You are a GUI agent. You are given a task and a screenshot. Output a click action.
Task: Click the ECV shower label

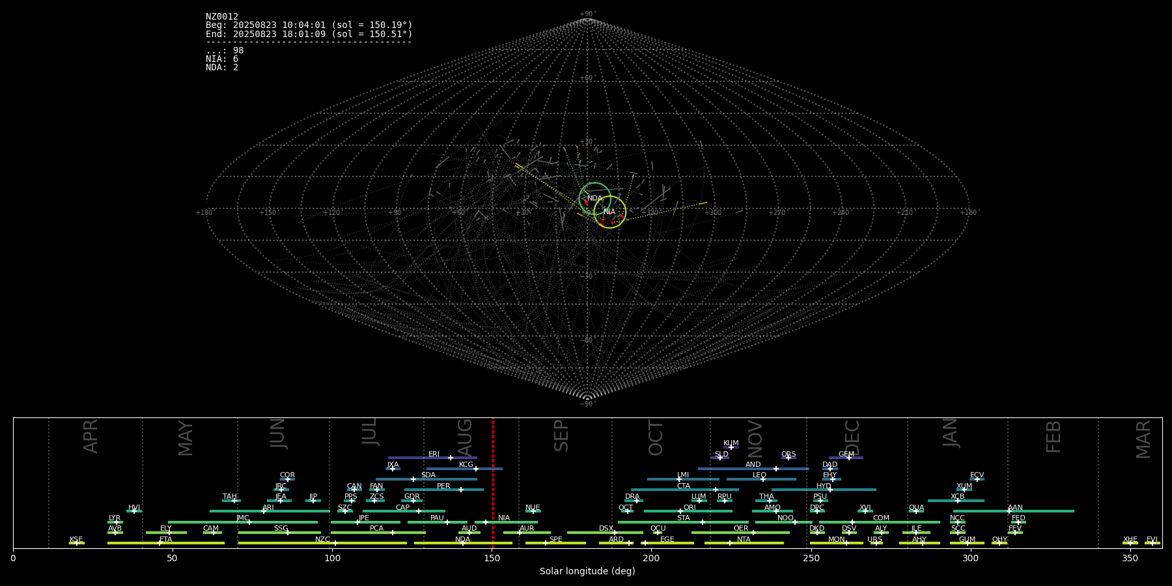click(977, 475)
